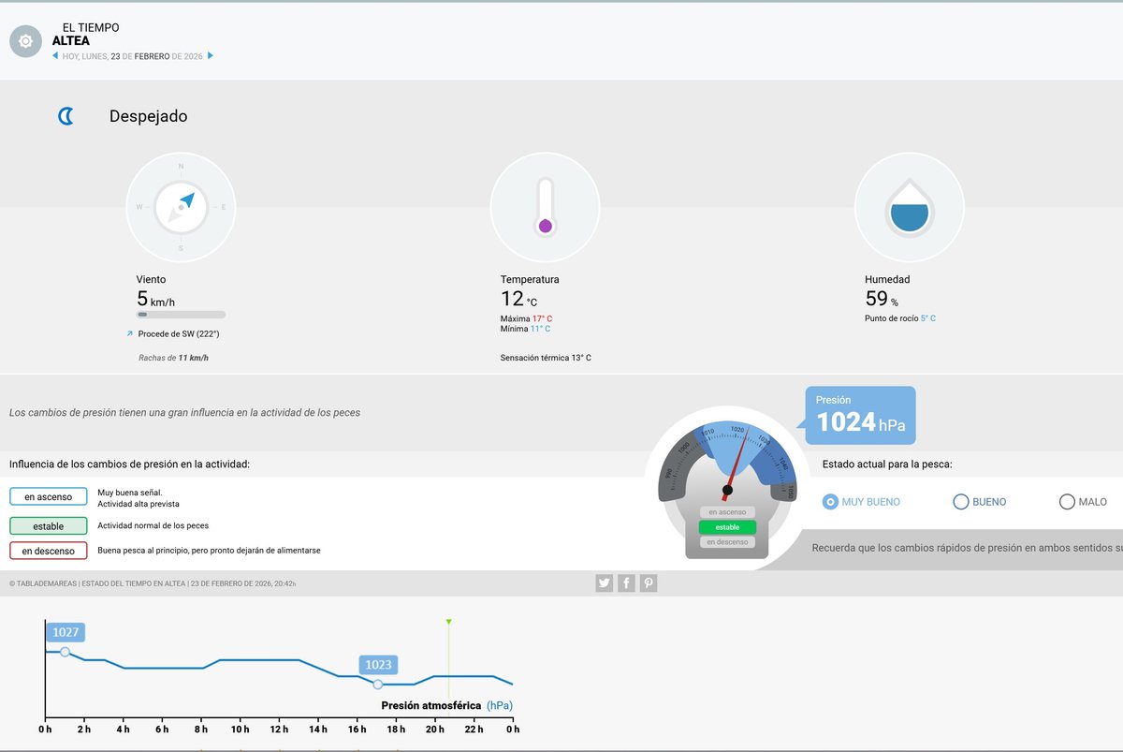Share on Pinterest icon
The height and width of the screenshot is (752, 1123).
649,583
